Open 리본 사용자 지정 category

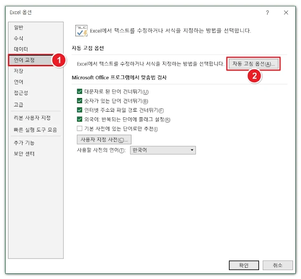(32, 118)
